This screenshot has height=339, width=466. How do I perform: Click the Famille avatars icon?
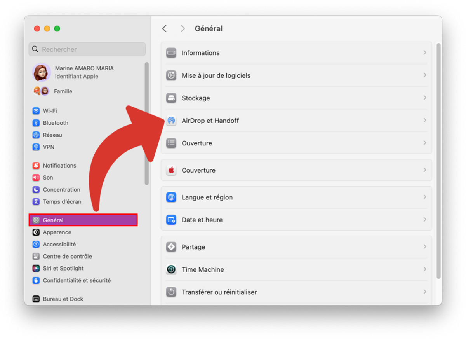41,91
